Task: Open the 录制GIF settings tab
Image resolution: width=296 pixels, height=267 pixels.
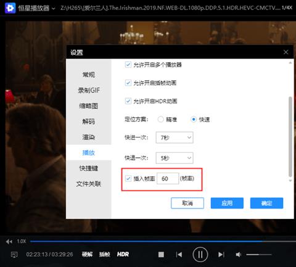Action: tap(89, 90)
